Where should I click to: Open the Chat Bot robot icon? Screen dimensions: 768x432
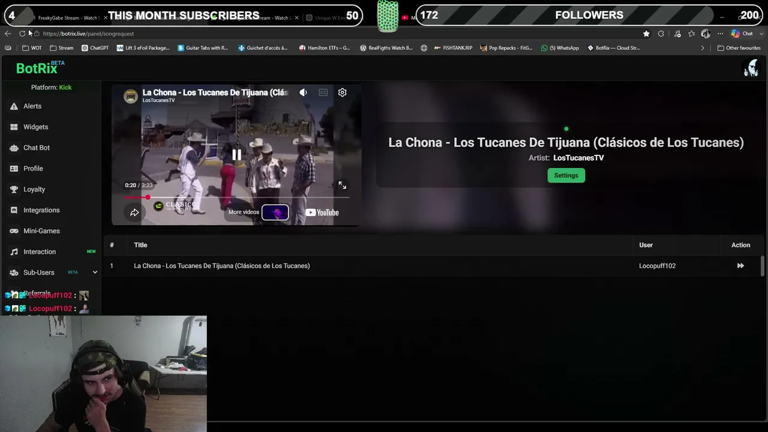[x=14, y=148]
